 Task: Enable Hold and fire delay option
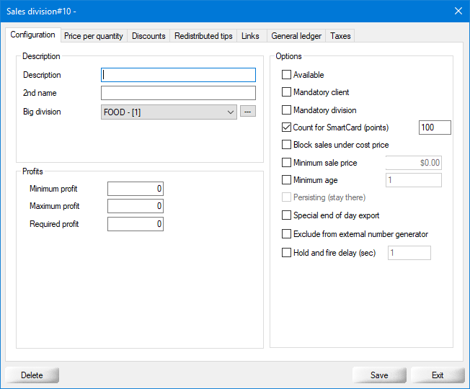(287, 253)
